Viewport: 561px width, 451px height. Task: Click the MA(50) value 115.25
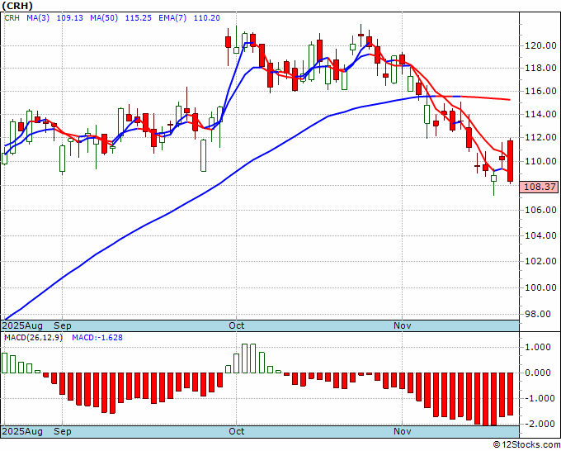coord(138,18)
